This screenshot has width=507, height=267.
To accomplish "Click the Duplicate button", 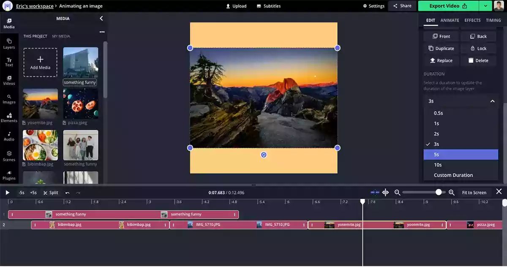I will [441, 49].
